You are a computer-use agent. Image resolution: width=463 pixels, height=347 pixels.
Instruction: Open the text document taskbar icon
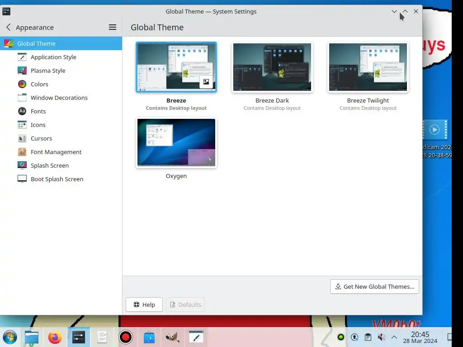click(x=102, y=337)
